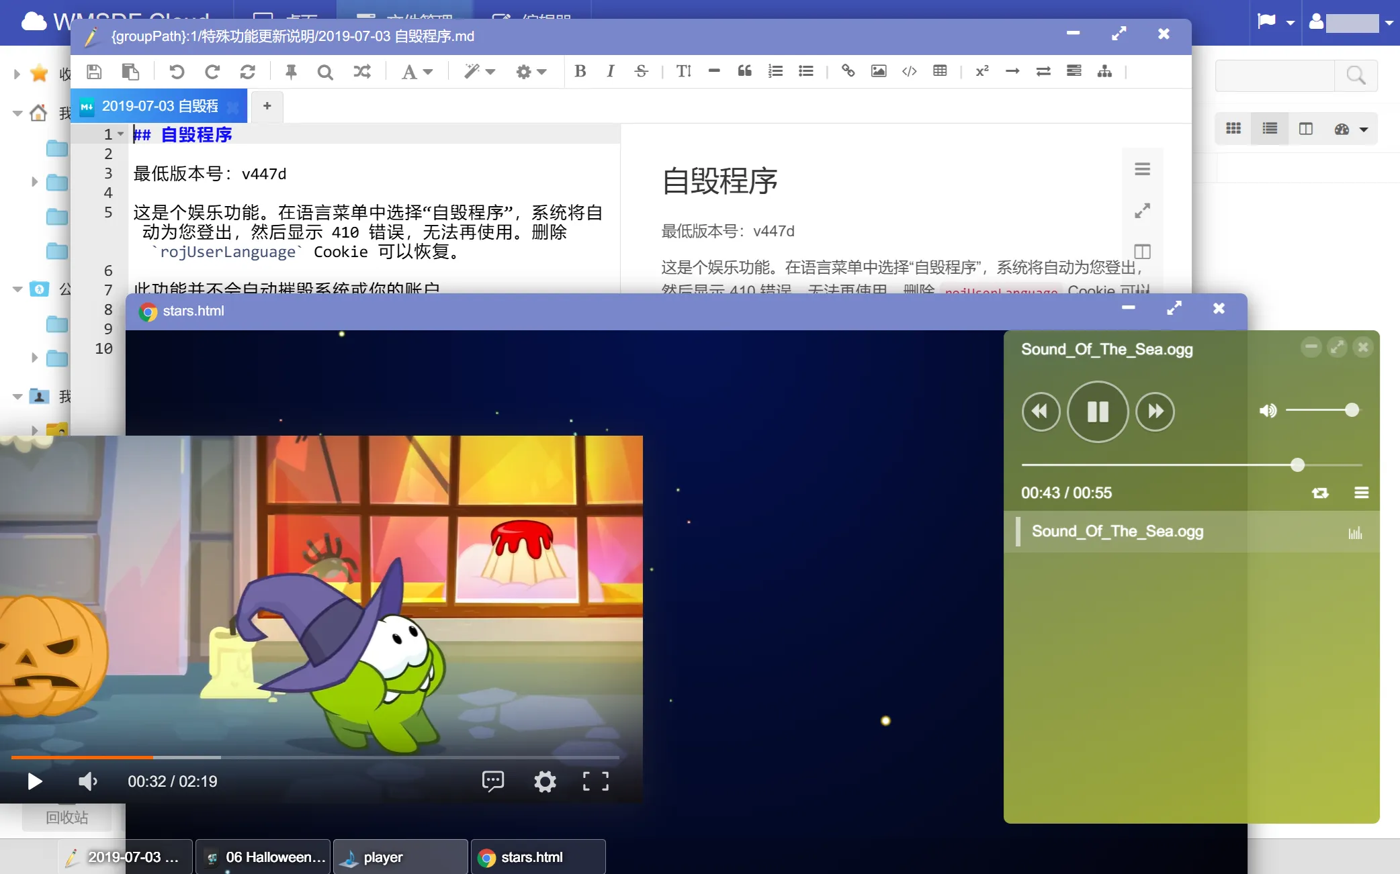Play the Halloween video
Viewport: 1400px width, 874px height.
(35, 781)
